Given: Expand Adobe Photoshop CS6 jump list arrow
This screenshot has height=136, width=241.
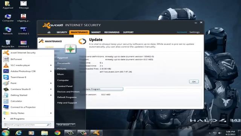Looking at the screenshot, I should [x=51, y=71].
